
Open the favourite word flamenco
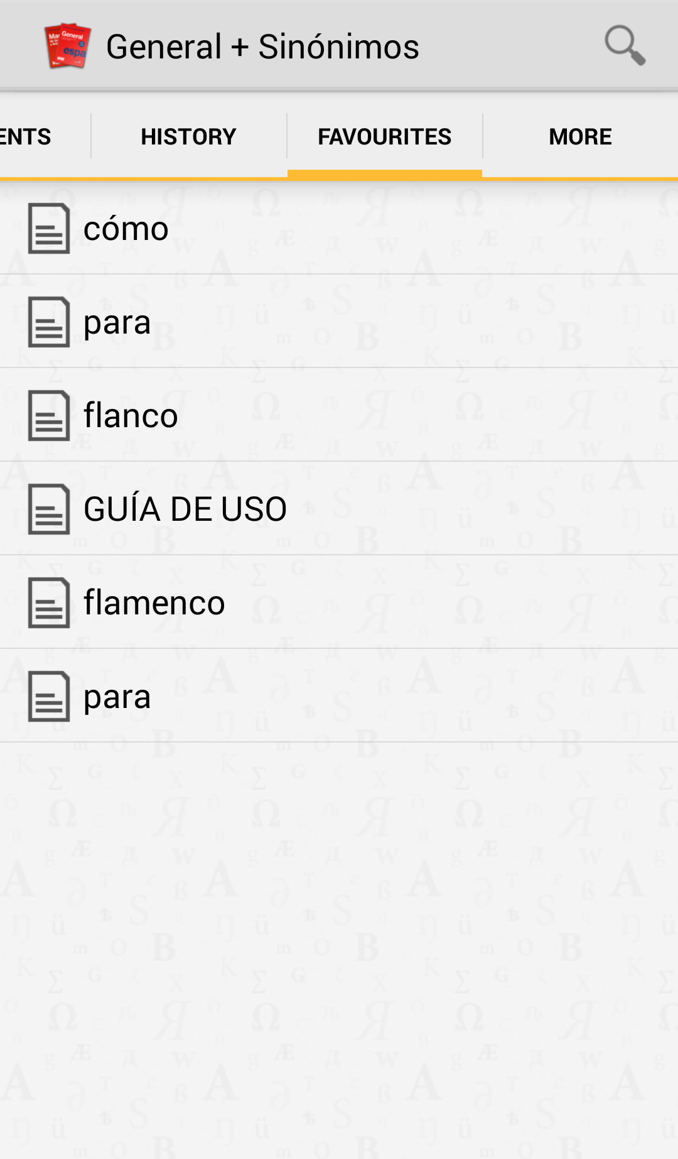coord(154,602)
